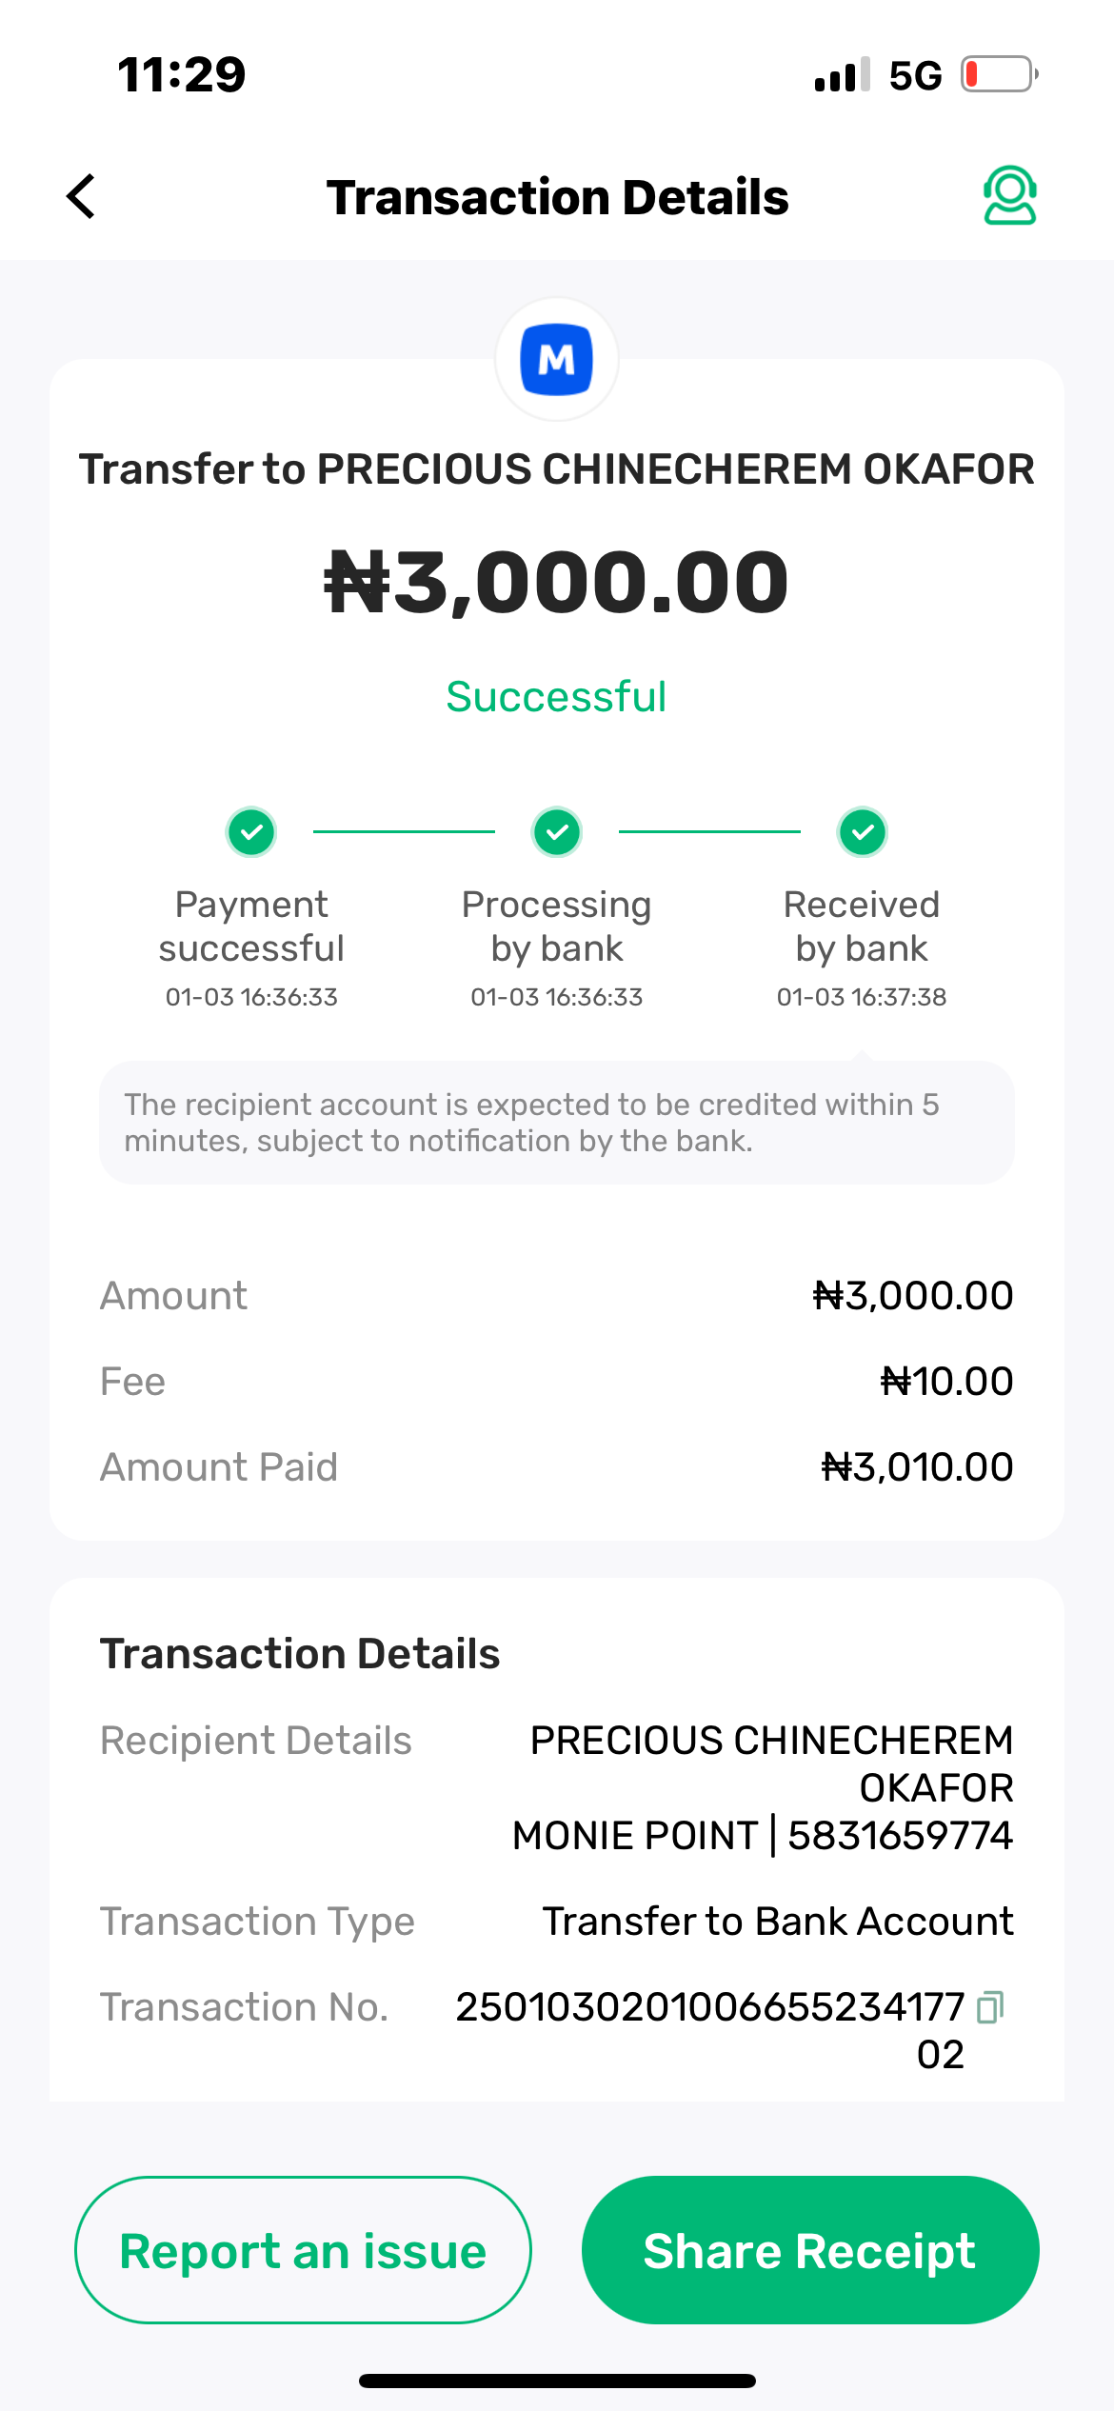Tap the back arrow icon
Image resolution: width=1114 pixels, height=2411 pixels.
point(82,196)
